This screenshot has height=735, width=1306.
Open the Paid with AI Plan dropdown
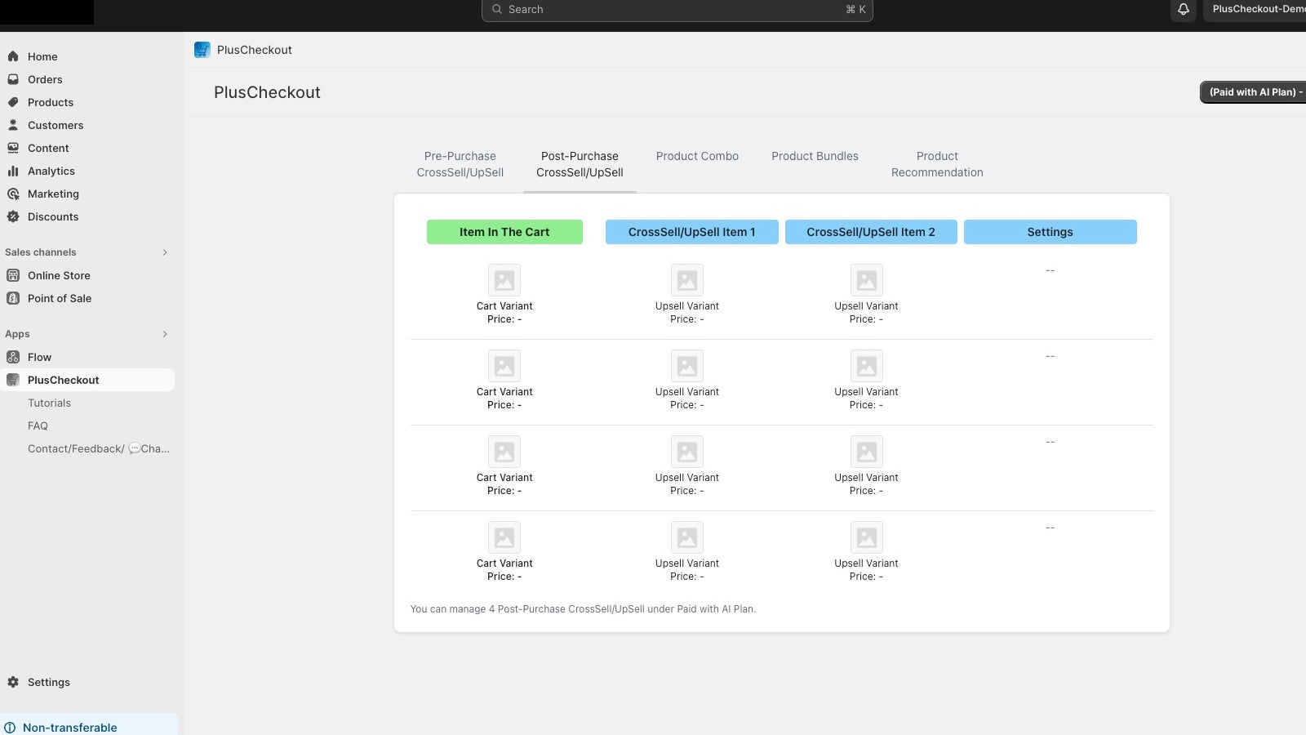click(x=1252, y=91)
